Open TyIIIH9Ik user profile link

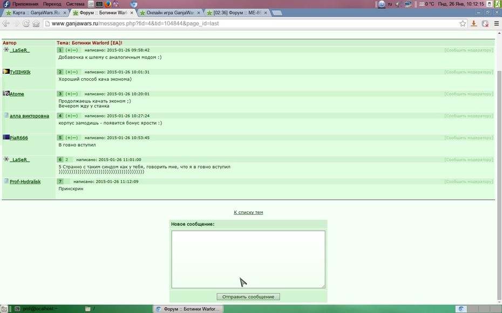20,72
